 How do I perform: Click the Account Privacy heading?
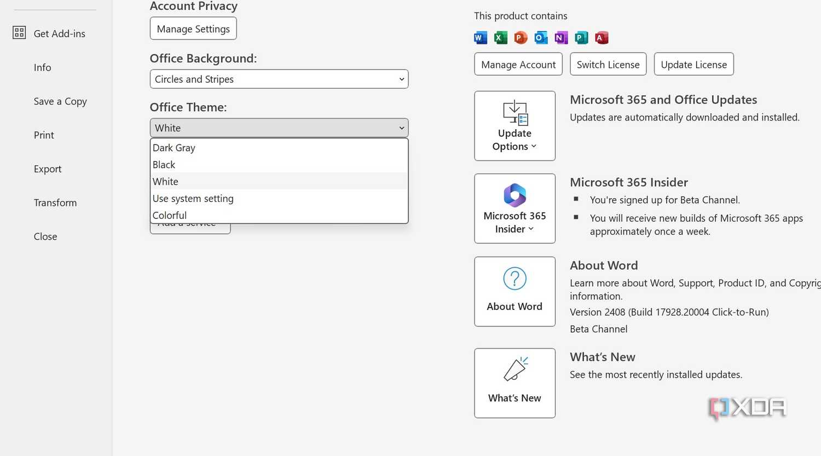194,6
